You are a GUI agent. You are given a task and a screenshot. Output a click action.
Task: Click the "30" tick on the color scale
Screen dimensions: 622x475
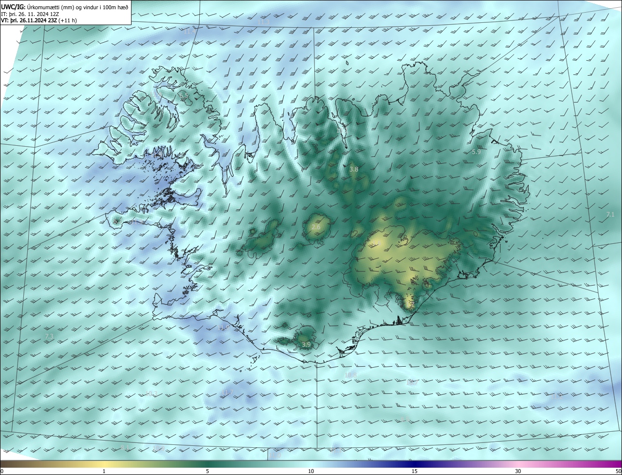[x=518, y=471]
